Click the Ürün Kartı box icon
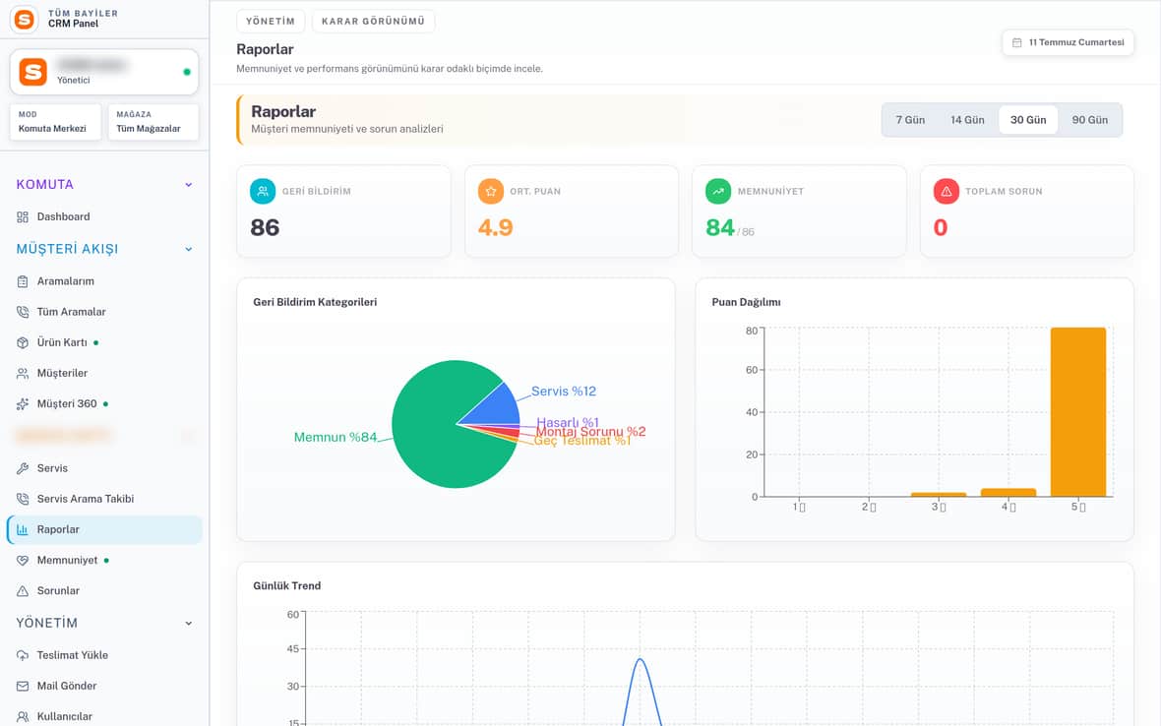 point(23,342)
